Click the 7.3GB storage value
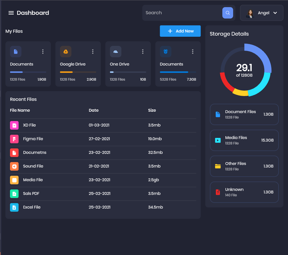Screen dimensions: 288x255 [x=191, y=79]
